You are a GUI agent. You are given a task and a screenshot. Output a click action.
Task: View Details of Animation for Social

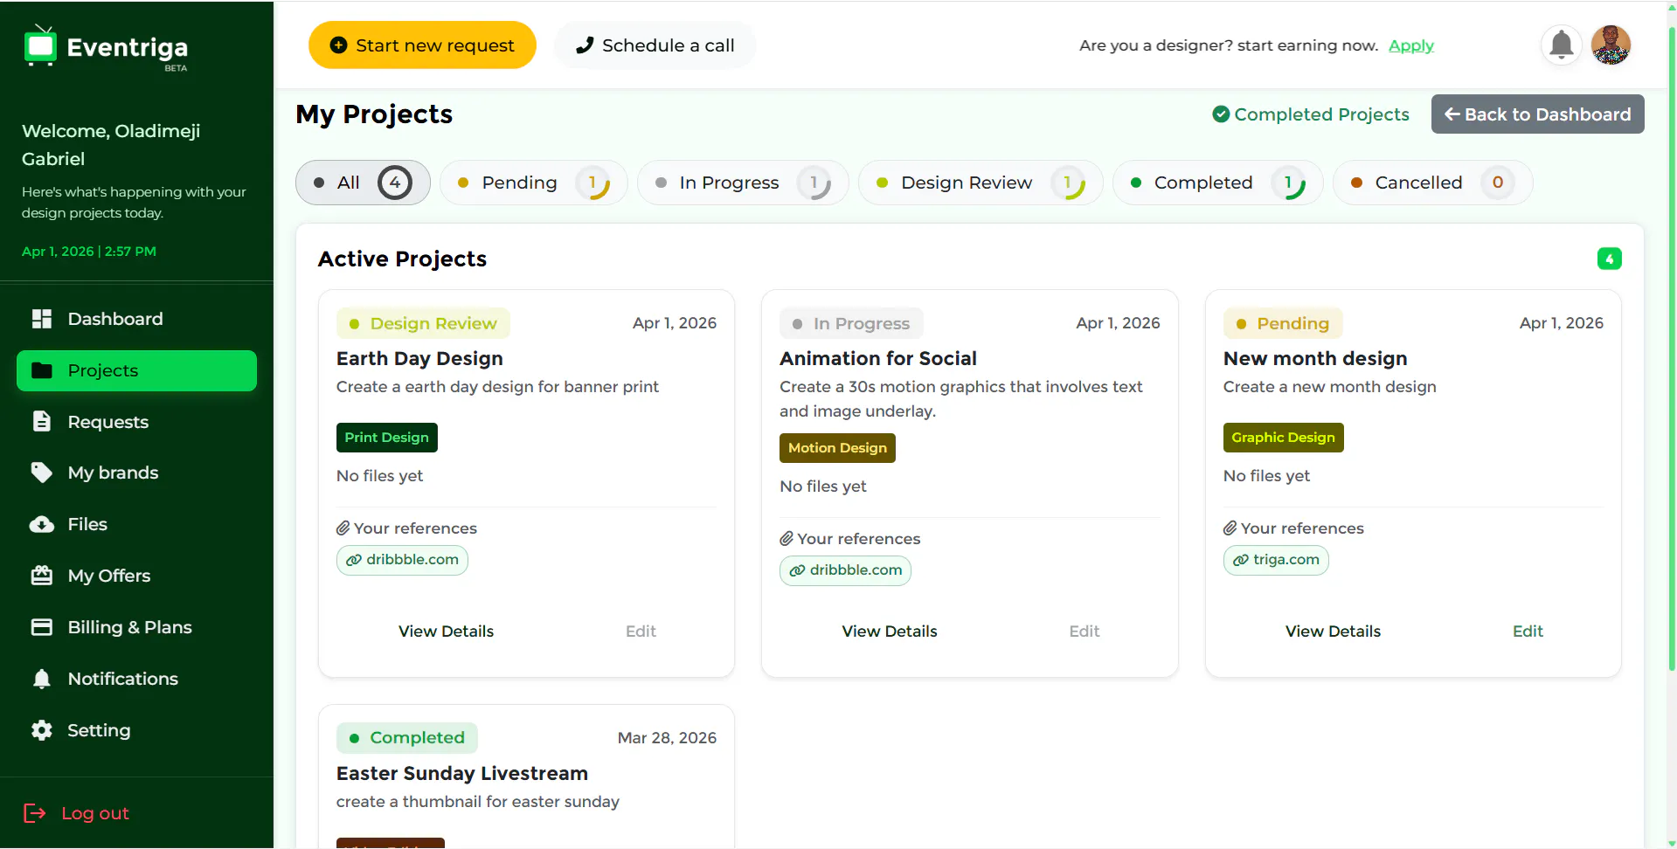pyautogui.click(x=889, y=631)
